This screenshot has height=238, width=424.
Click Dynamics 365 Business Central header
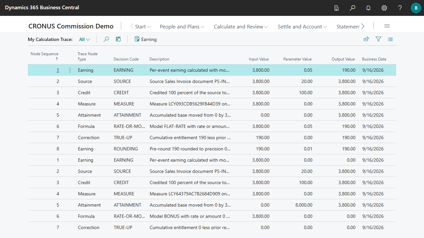coord(42,7)
